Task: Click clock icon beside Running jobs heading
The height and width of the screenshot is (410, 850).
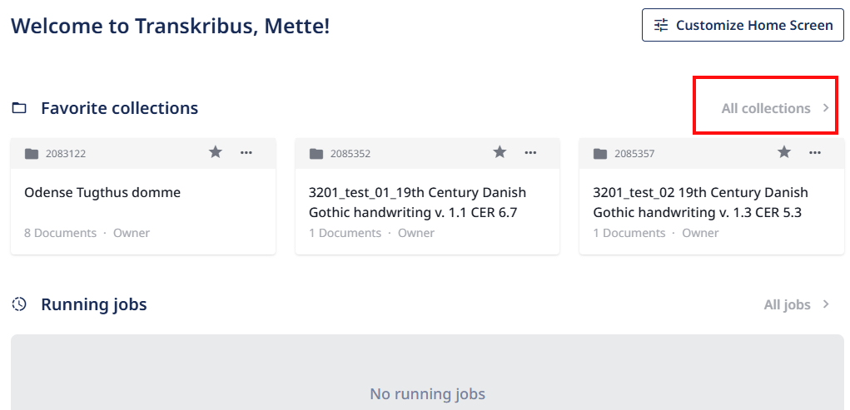Action: pyautogui.click(x=19, y=304)
